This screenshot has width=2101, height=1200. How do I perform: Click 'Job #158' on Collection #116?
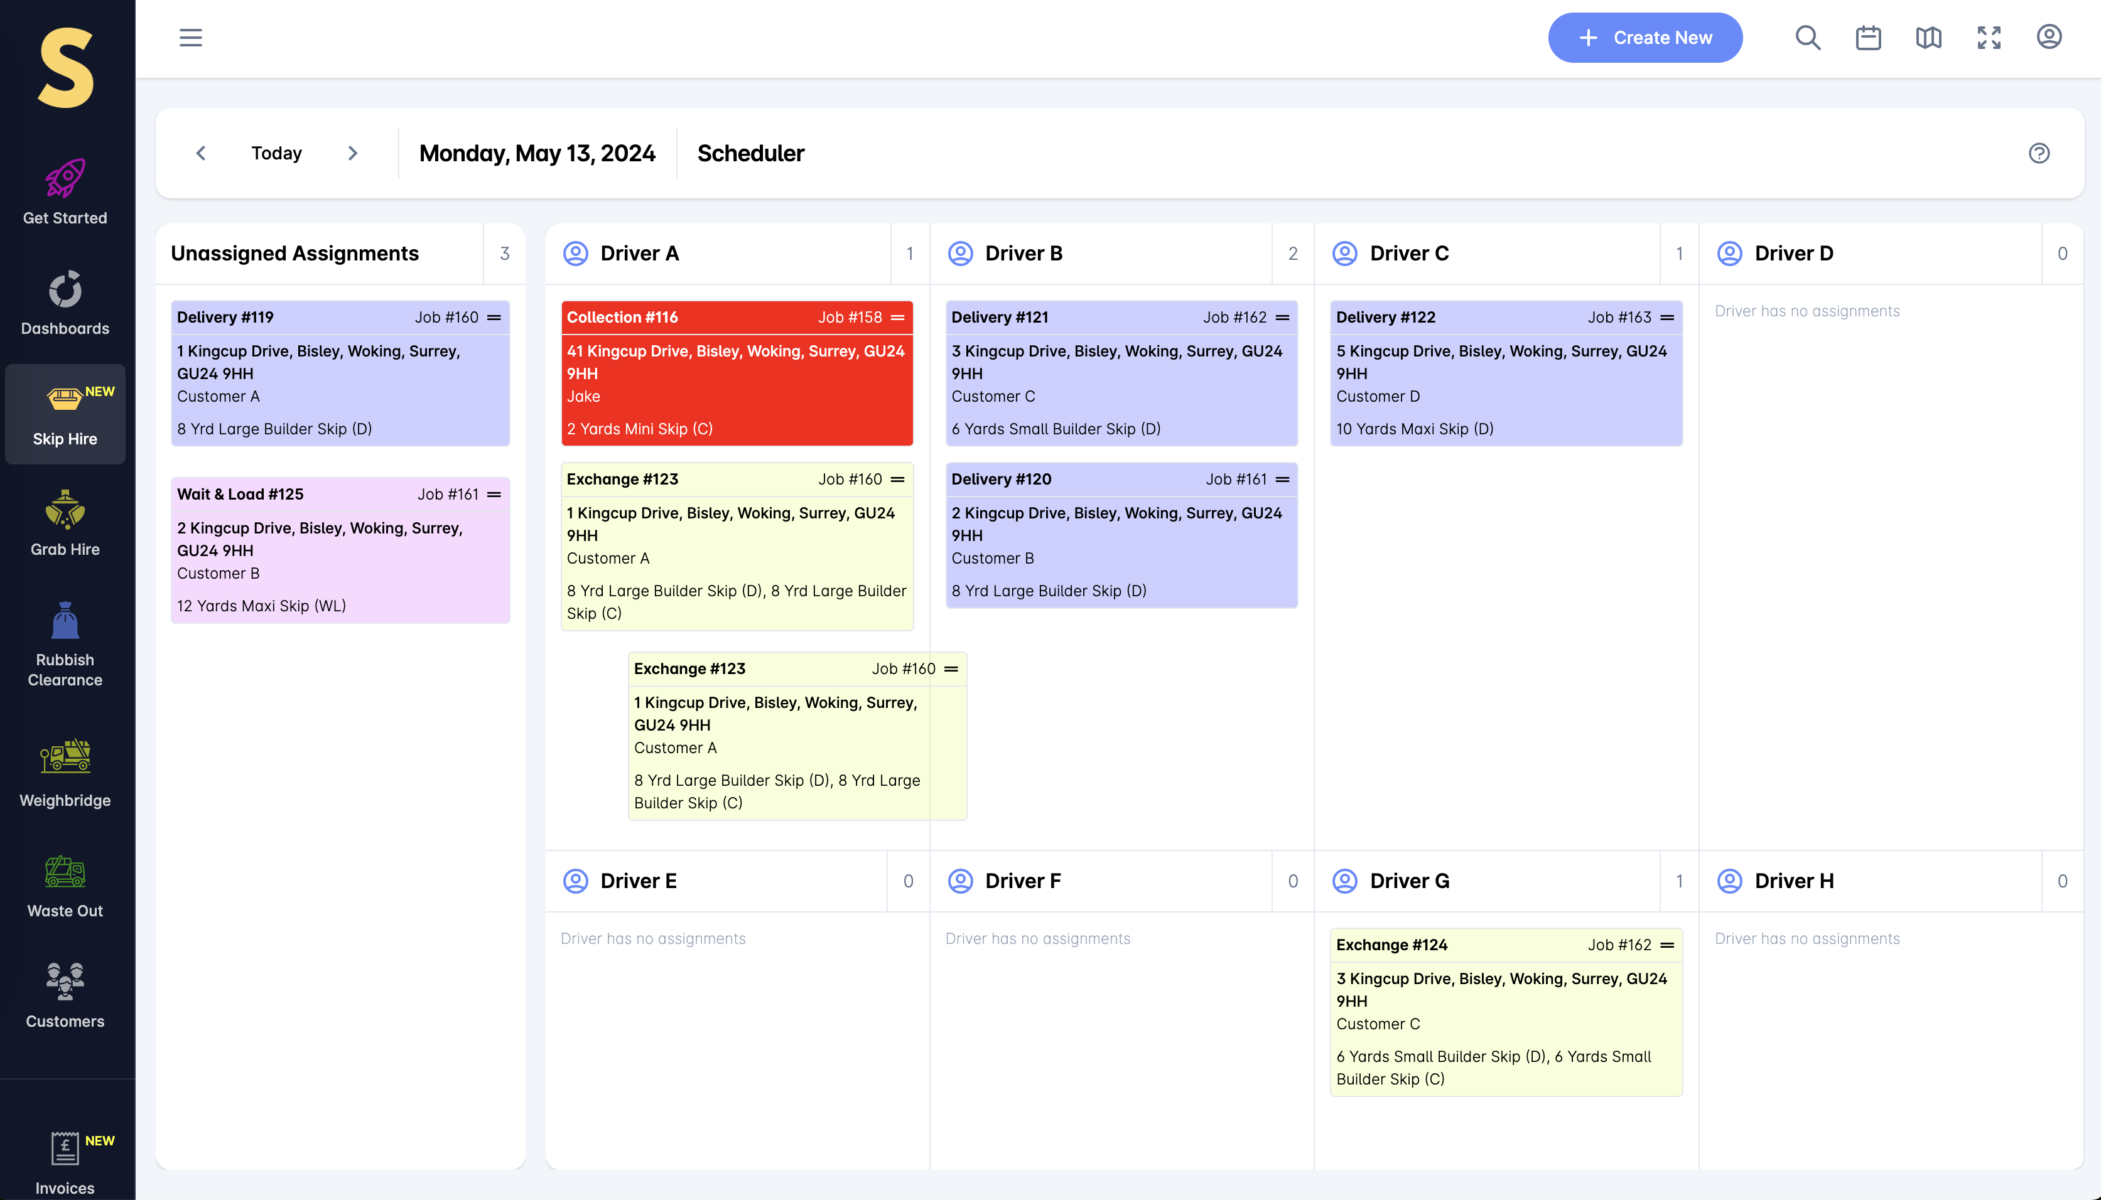(x=850, y=318)
